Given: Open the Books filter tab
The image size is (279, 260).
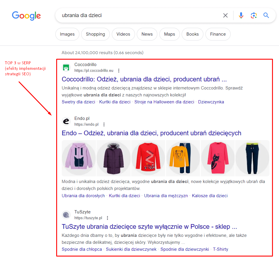Looking at the screenshot, I should [193, 34].
